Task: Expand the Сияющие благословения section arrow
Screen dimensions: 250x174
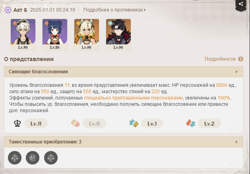Action: (236, 72)
